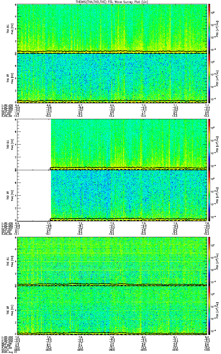221x354 pixels.
Task: Click X_RE_GSE label under the THA panels
Action: coord(6,105)
